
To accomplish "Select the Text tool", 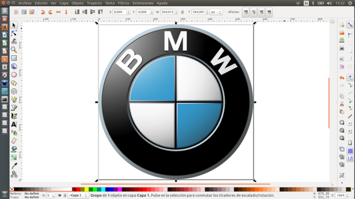I will (x=14, y=124).
